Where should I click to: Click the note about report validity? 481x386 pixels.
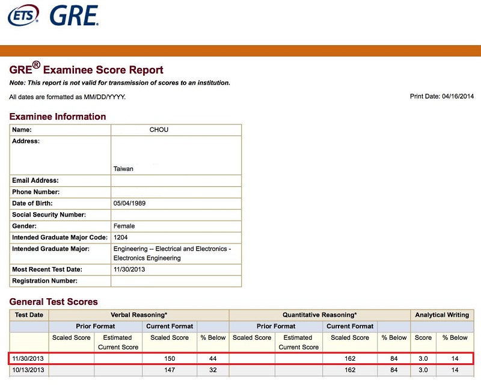(120, 83)
